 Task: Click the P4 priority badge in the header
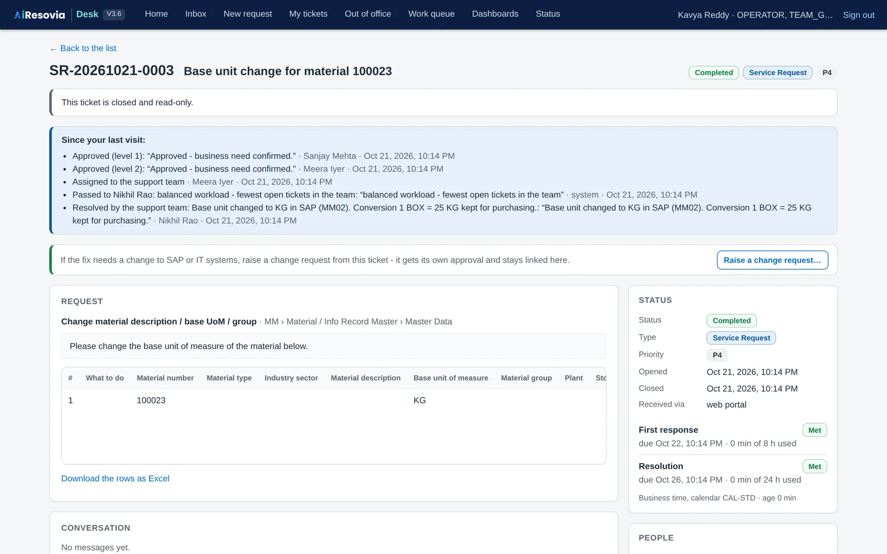pos(827,73)
